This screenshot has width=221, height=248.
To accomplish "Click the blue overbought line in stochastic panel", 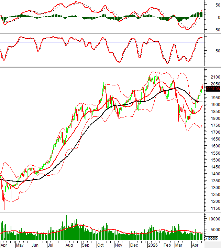I will [x=103, y=42].
